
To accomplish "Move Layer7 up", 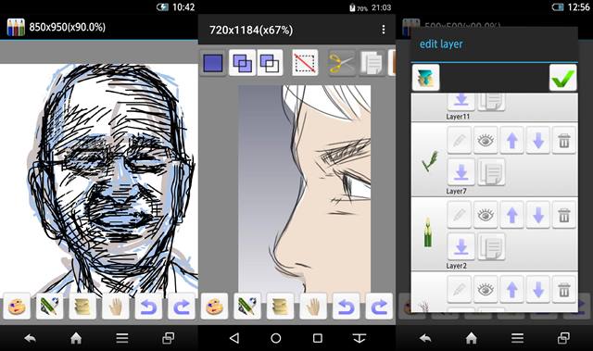I will [512, 141].
